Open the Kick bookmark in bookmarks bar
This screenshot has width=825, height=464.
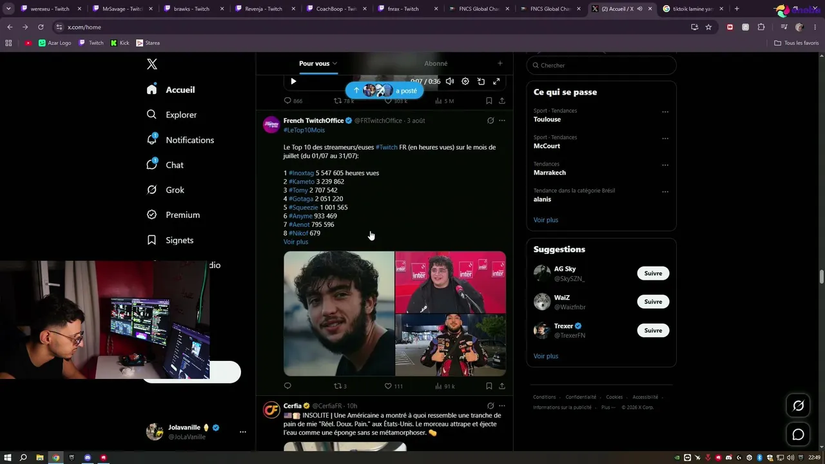click(x=120, y=43)
